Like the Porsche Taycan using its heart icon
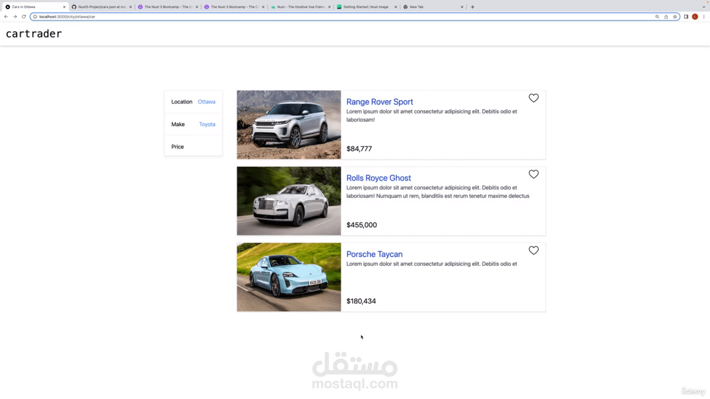The width and height of the screenshot is (710, 399). pos(533,250)
